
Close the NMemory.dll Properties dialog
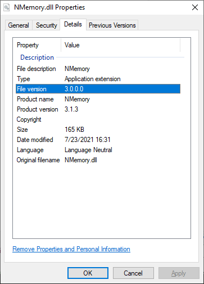coord(195,7)
